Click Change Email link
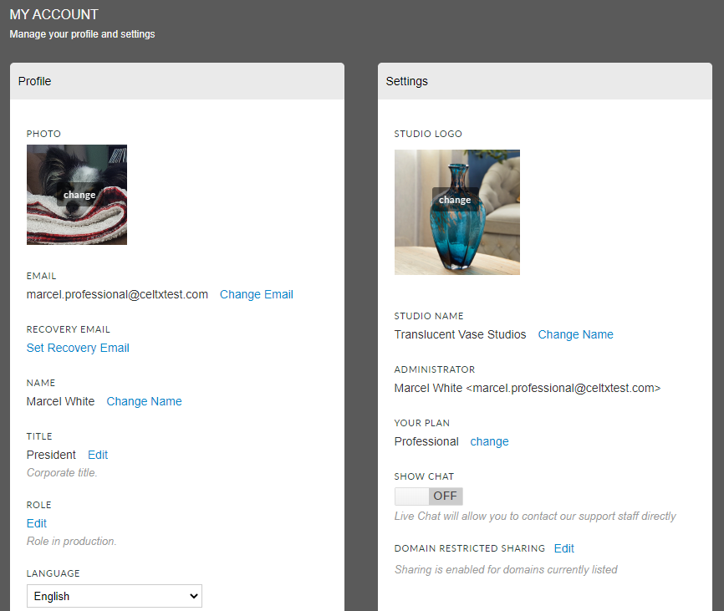 point(257,294)
